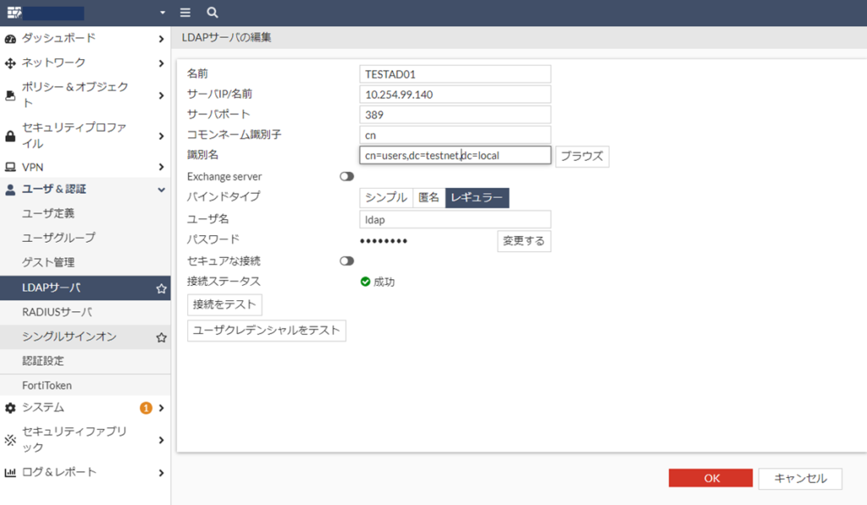Expand the ネットワーク menu chevron

coord(161,63)
